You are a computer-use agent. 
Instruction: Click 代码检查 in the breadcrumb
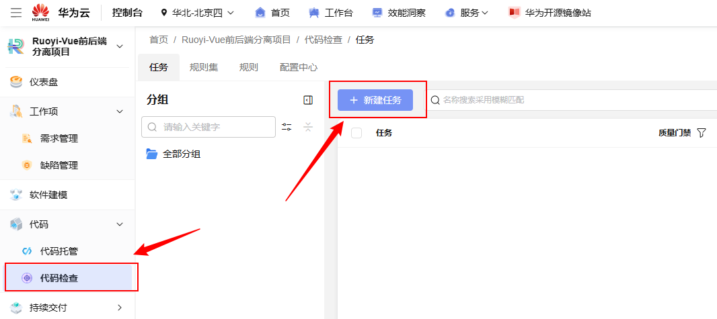pyautogui.click(x=324, y=40)
